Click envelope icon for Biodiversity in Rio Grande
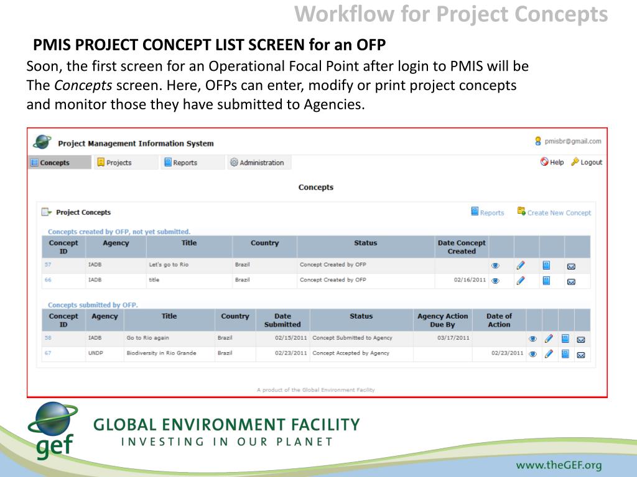 [581, 355]
